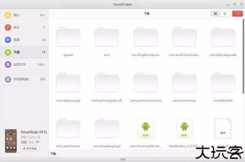Click the Downloads path breadcrumb at bottom
The height and width of the screenshot is (162, 245).
coord(53,154)
